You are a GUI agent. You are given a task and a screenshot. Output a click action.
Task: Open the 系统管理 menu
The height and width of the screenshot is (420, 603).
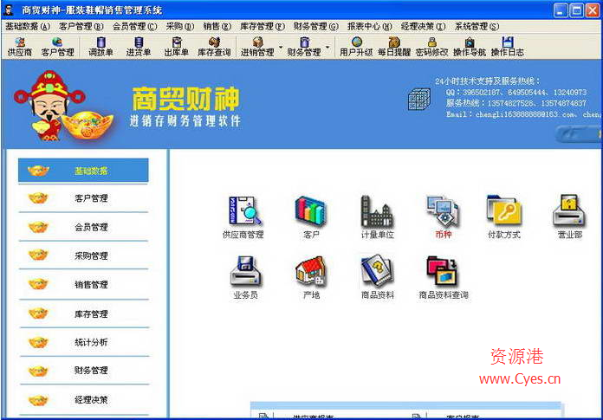pos(477,26)
